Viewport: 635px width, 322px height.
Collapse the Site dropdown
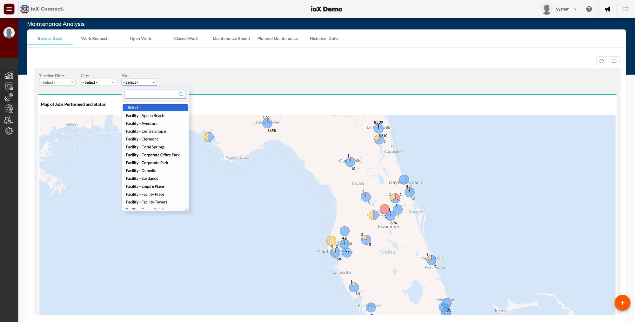139,82
